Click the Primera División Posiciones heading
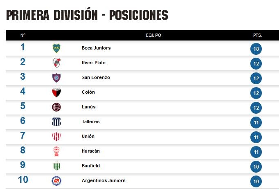 tap(87, 14)
